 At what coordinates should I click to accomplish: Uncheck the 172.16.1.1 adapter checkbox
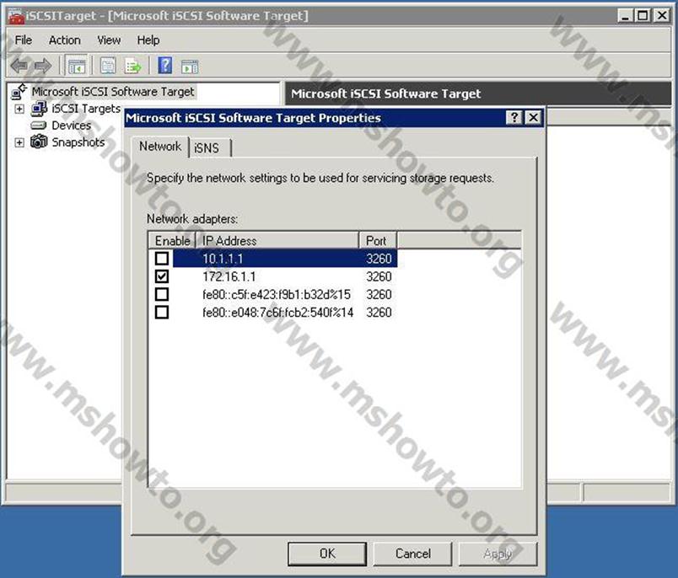(x=162, y=276)
